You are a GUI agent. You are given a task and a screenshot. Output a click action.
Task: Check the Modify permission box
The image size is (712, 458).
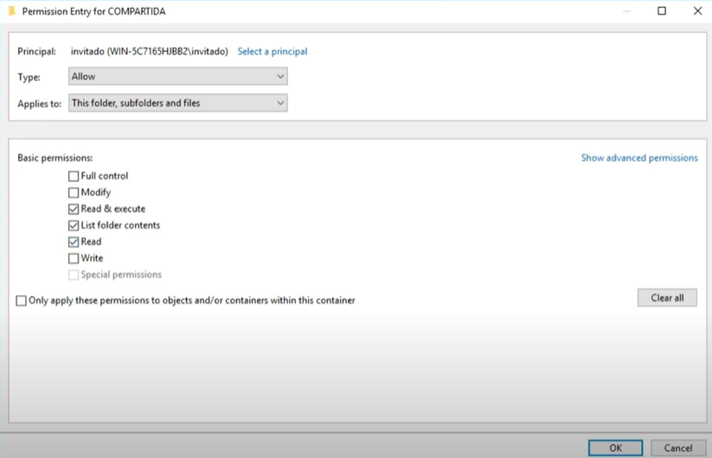74,193
